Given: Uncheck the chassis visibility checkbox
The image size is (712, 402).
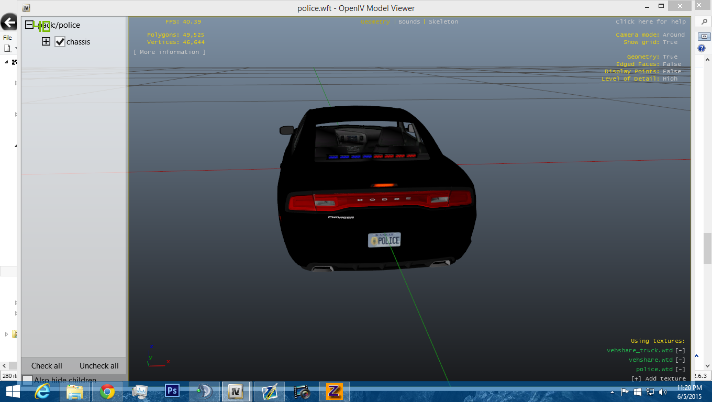Looking at the screenshot, I should [60, 42].
